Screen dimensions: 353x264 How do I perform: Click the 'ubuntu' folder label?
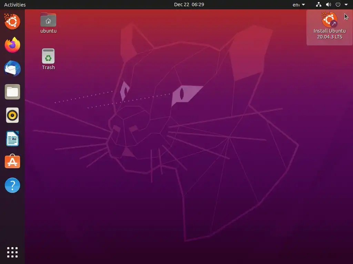[48, 31]
